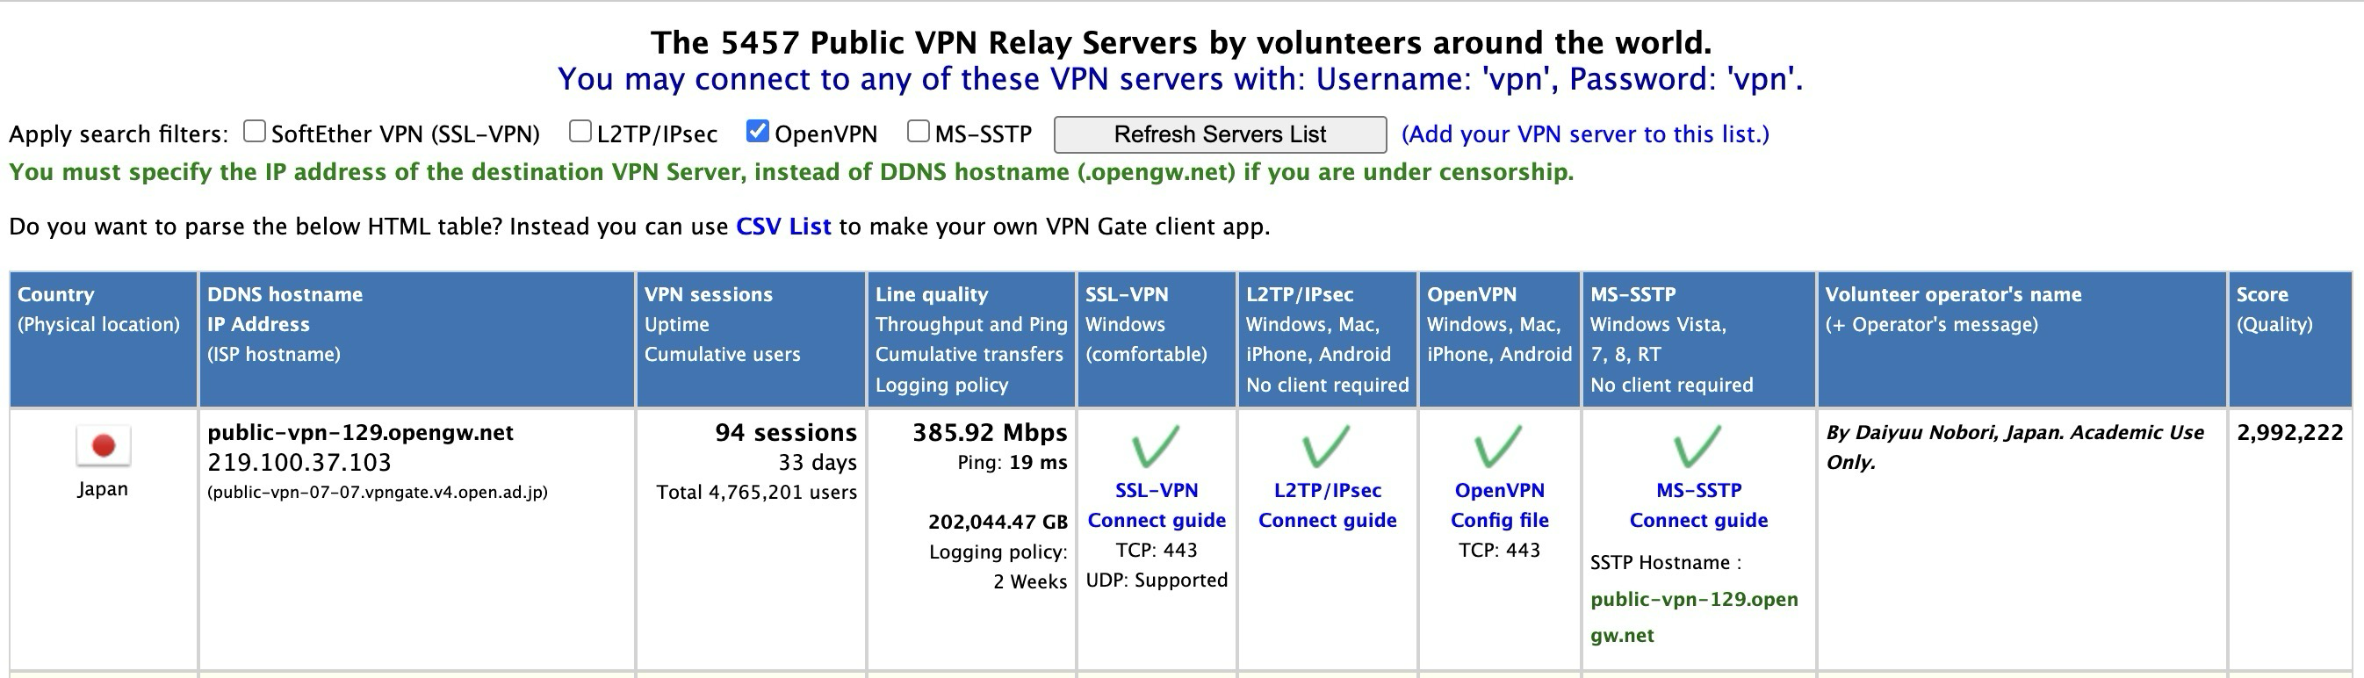Click the green censorship warning text
2364x678 pixels.
(x=791, y=172)
